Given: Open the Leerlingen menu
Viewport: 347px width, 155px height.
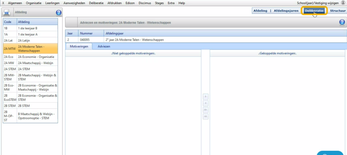Looking at the screenshot, I should coord(52,3).
